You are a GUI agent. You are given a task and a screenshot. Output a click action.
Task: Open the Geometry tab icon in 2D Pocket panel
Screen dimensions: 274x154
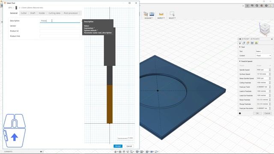point(244,43)
